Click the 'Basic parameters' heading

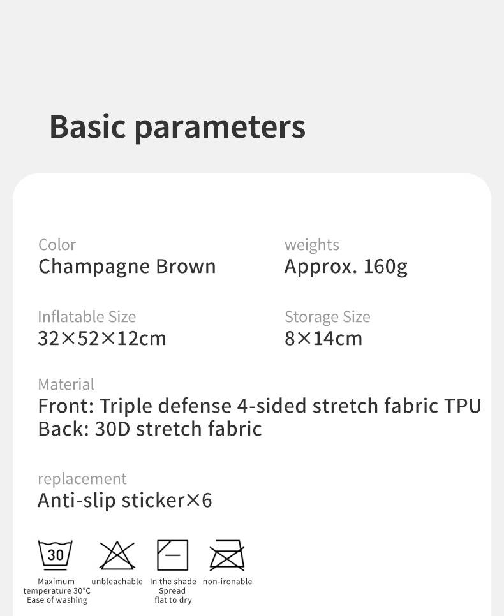tap(177, 126)
